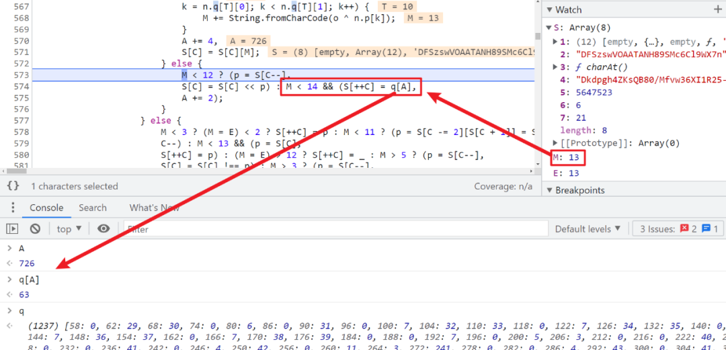The width and height of the screenshot is (726, 350).
Task: Click the inline value A = 726
Action: [x=248, y=41]
